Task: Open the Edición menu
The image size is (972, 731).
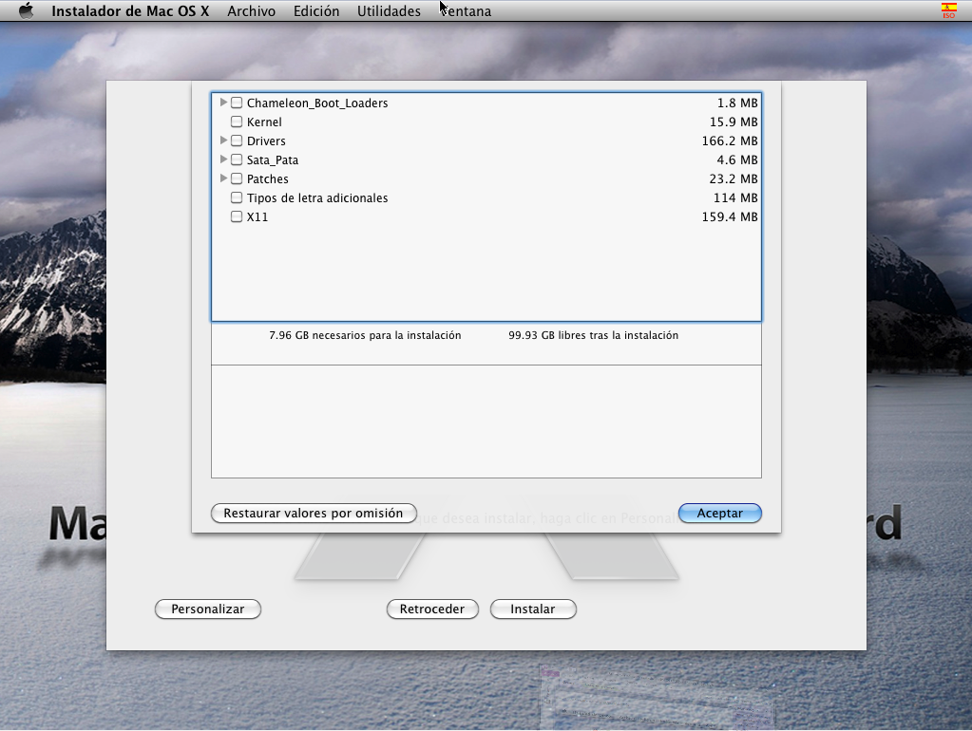Action: [316, 11]
